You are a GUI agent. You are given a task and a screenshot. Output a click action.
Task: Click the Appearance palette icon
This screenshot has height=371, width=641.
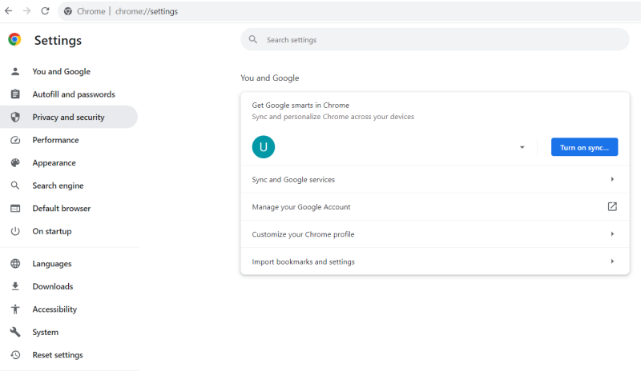pos(14,163)
